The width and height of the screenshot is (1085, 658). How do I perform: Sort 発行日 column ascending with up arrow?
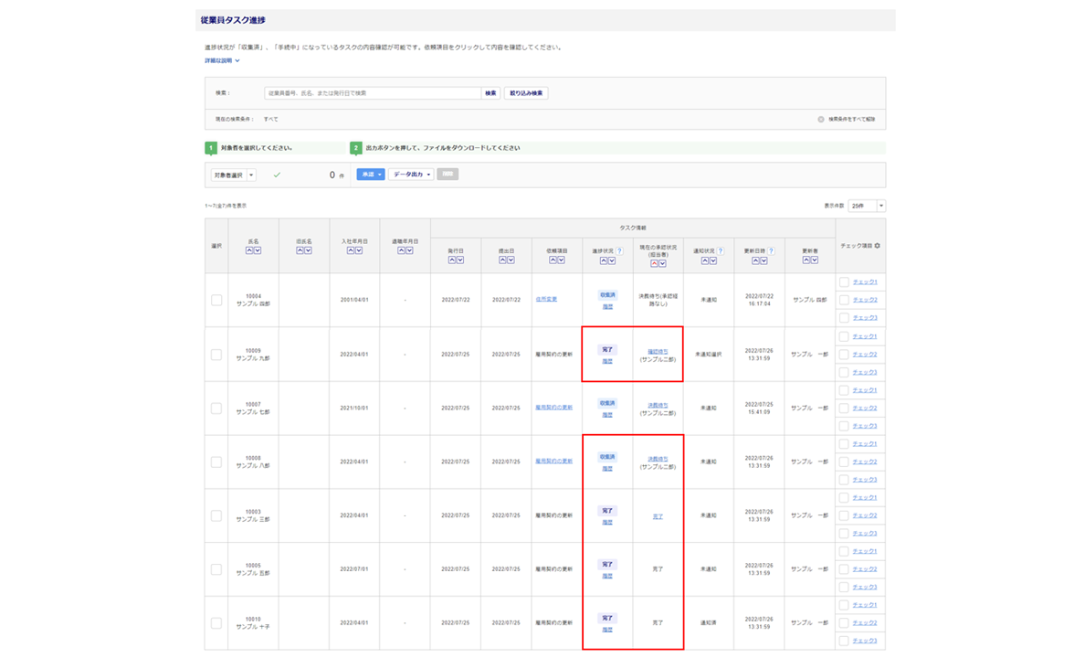[x=451, y=260]
